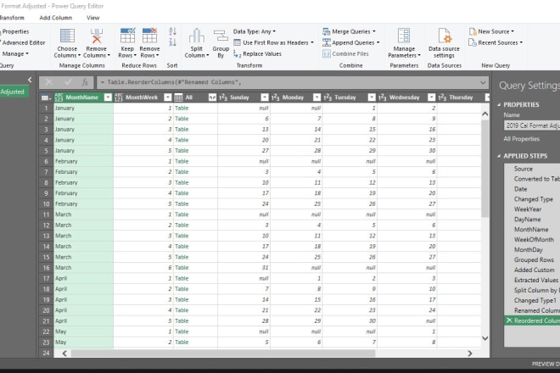This screenshot has height=373, width=560.
Task: Open the Sunday column filter dropdown
Action: click(265, 97)
